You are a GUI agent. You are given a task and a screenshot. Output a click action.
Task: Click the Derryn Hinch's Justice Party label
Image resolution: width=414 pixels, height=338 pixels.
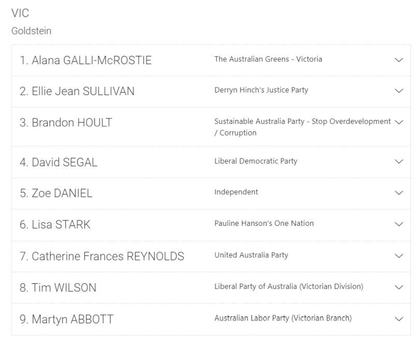point(261,90)
